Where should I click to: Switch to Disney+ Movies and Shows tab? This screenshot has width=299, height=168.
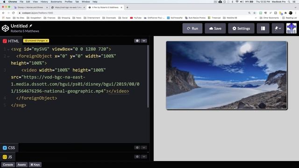pos(30,7)
